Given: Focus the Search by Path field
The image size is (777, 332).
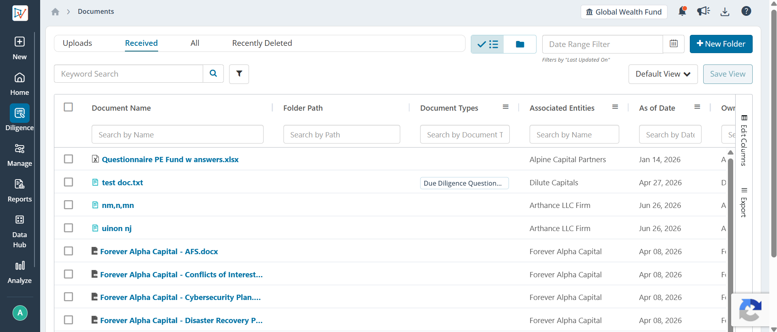Looking at the screenshot, I should [342, 134].
